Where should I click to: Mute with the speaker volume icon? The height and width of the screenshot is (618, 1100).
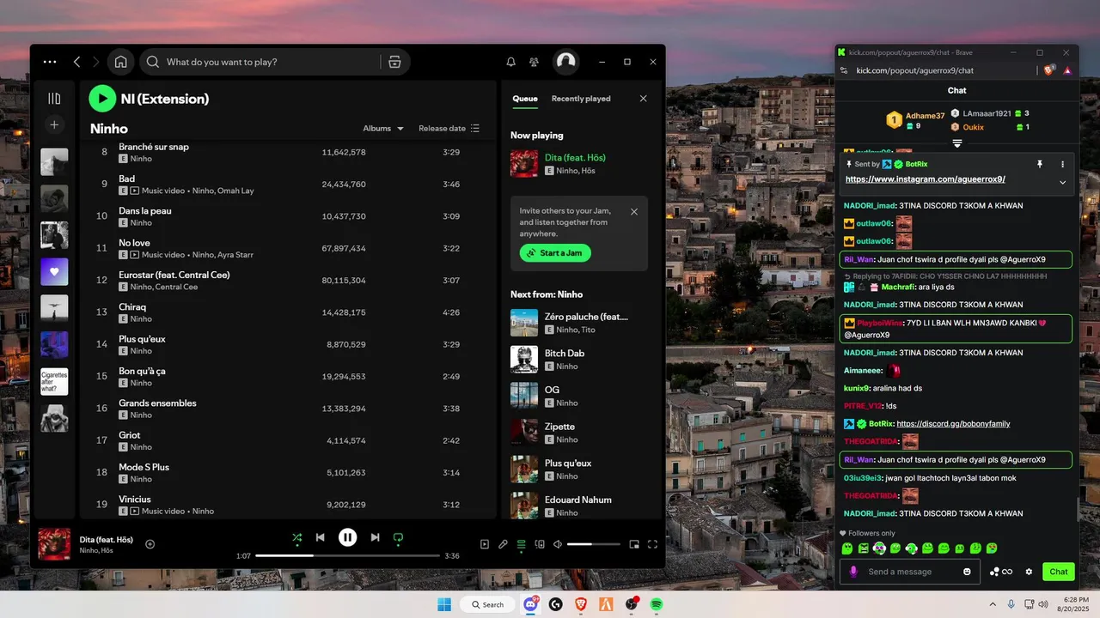tap(558, 544)
